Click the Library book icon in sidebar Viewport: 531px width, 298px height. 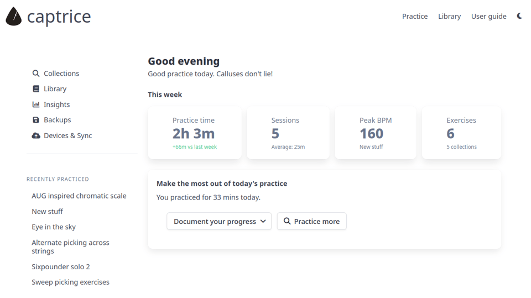(x=36, y=88)
